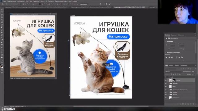Align left edges in Properties panel
This screenshot has width=198, height=111.
(166, 57)
